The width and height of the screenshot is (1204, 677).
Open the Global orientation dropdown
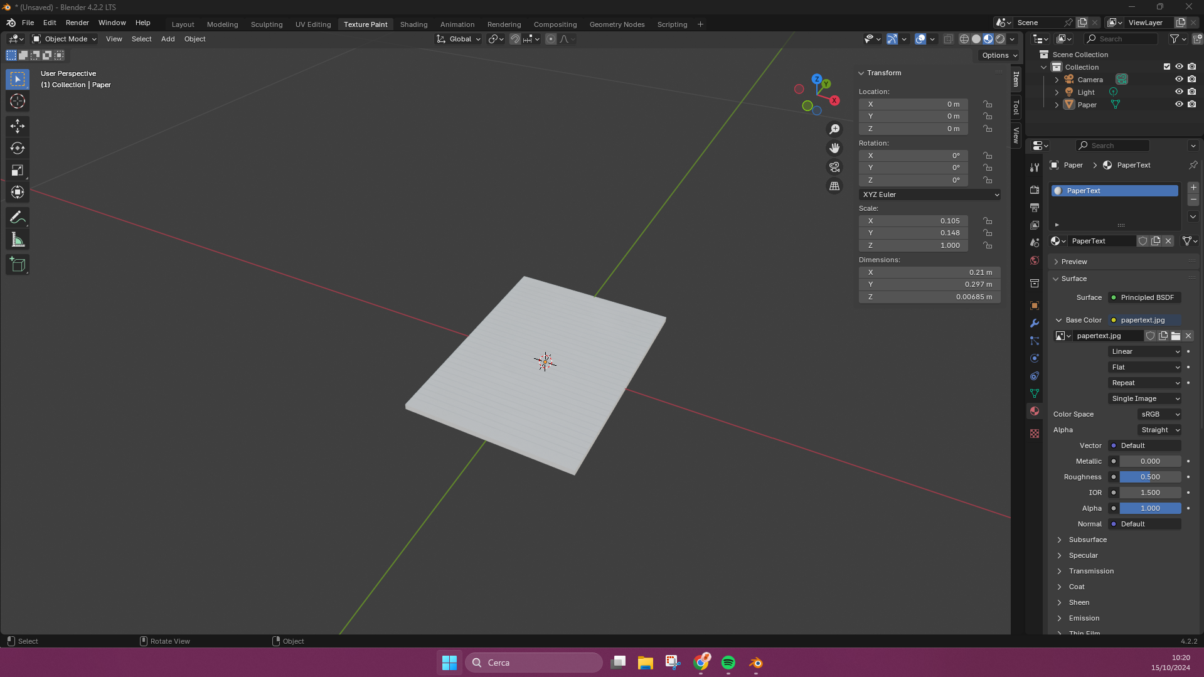click(459, 39)
